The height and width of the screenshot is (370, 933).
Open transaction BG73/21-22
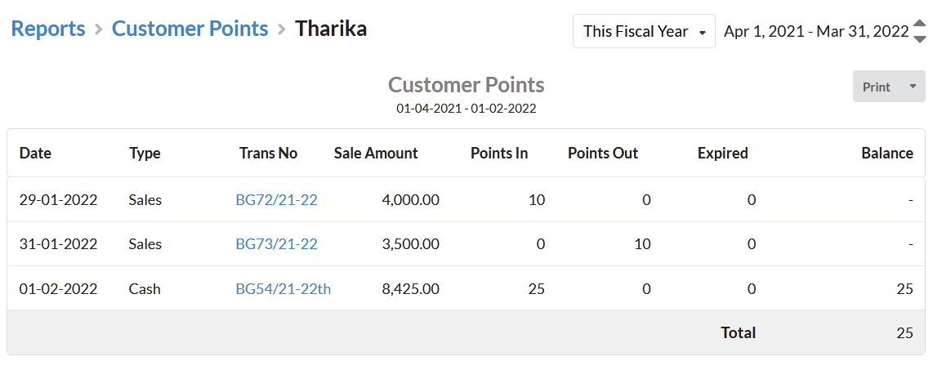[277, 244]
